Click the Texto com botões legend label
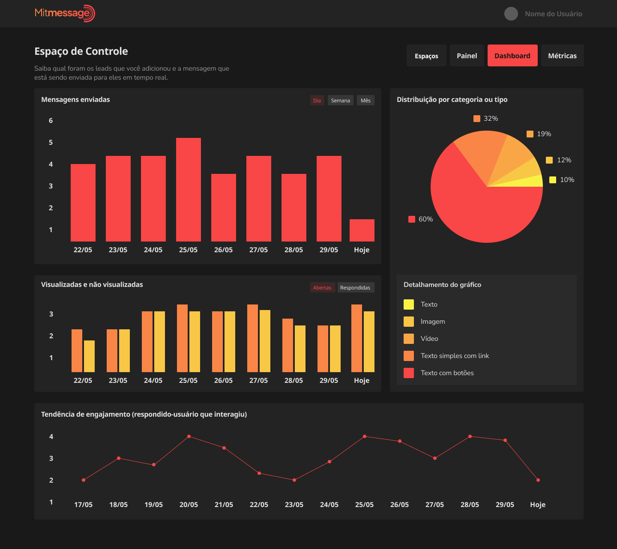The height and width of the screenshot is (549, 617). tap(447, 373)
